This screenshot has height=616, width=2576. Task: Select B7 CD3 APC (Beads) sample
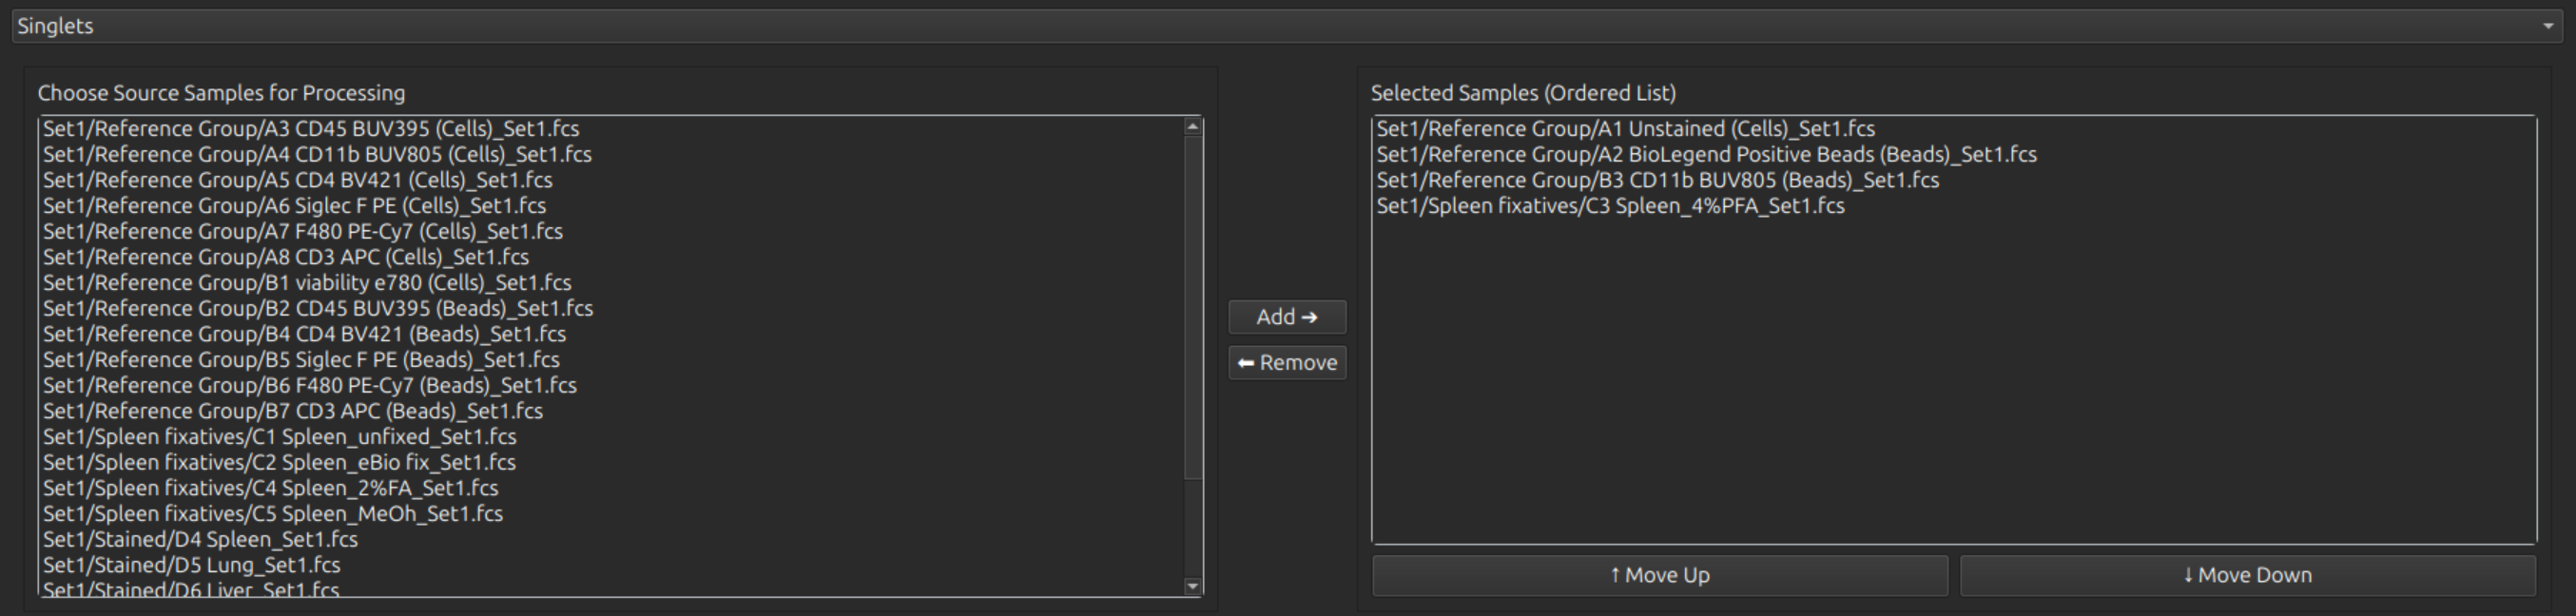click(x=611, y=411)
